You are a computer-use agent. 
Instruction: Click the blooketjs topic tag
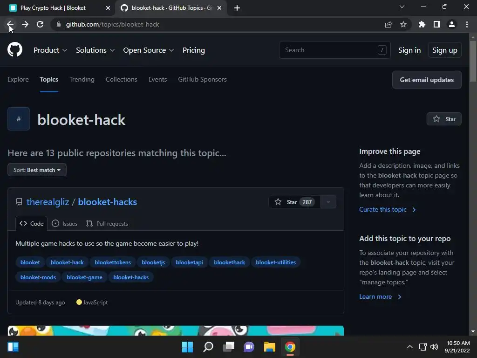(x=153, y=262)
